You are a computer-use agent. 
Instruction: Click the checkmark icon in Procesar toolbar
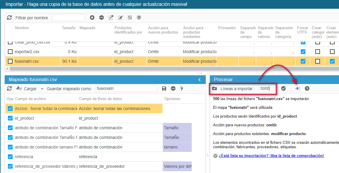[x=283, y=88]
